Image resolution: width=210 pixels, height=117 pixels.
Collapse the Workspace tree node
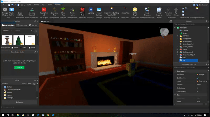coord(175,28)
